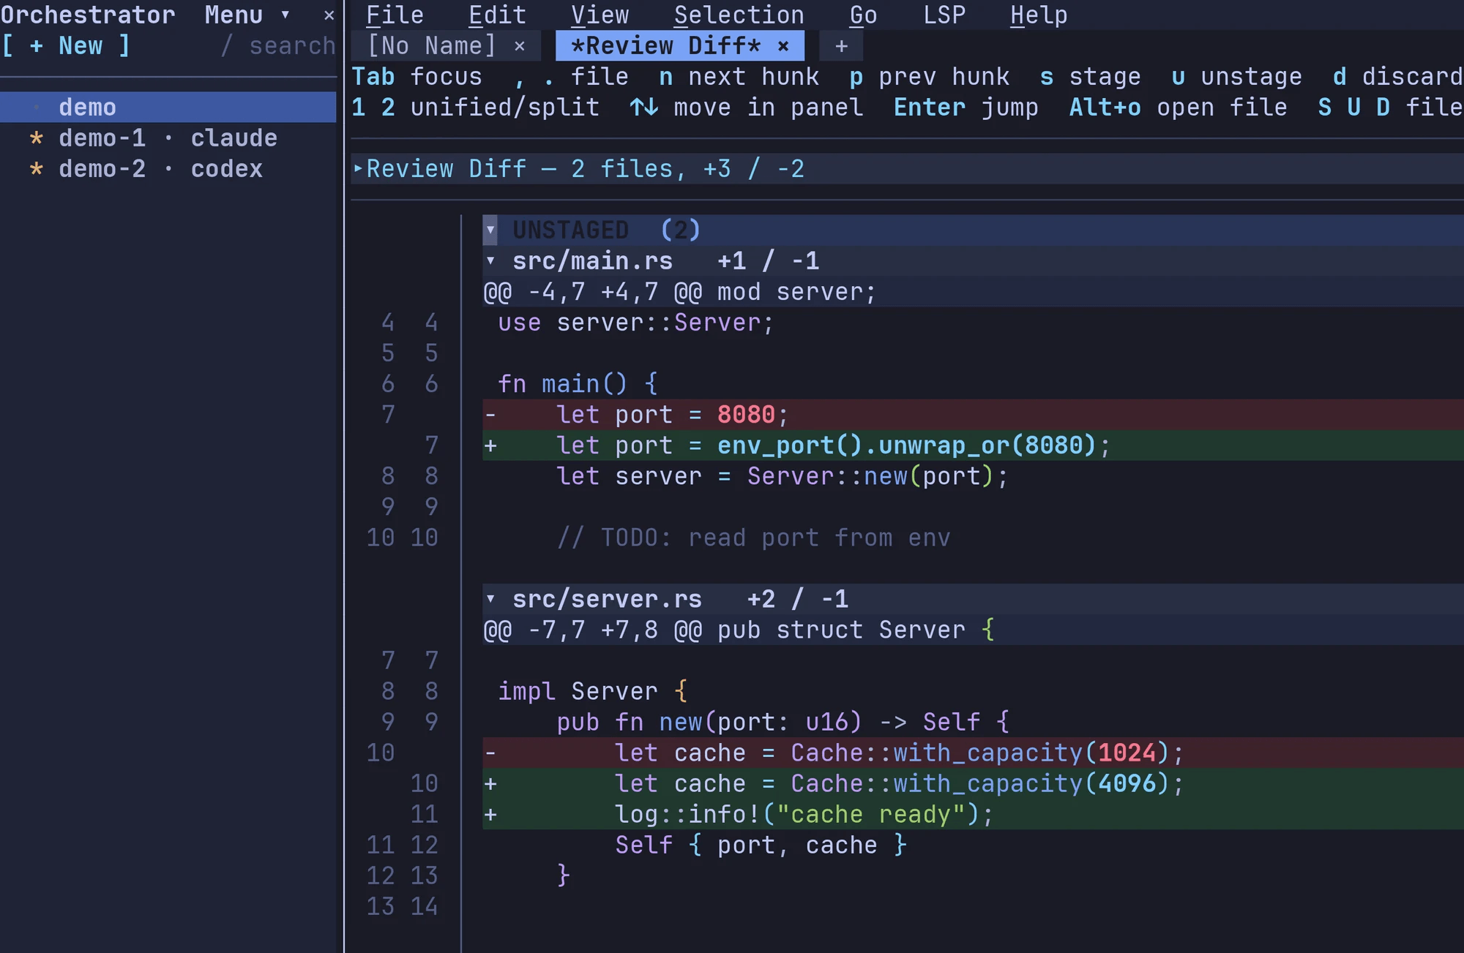Close the Orchestrator panel with the x
Screen dimensions: 1464x953
point(329,15)
